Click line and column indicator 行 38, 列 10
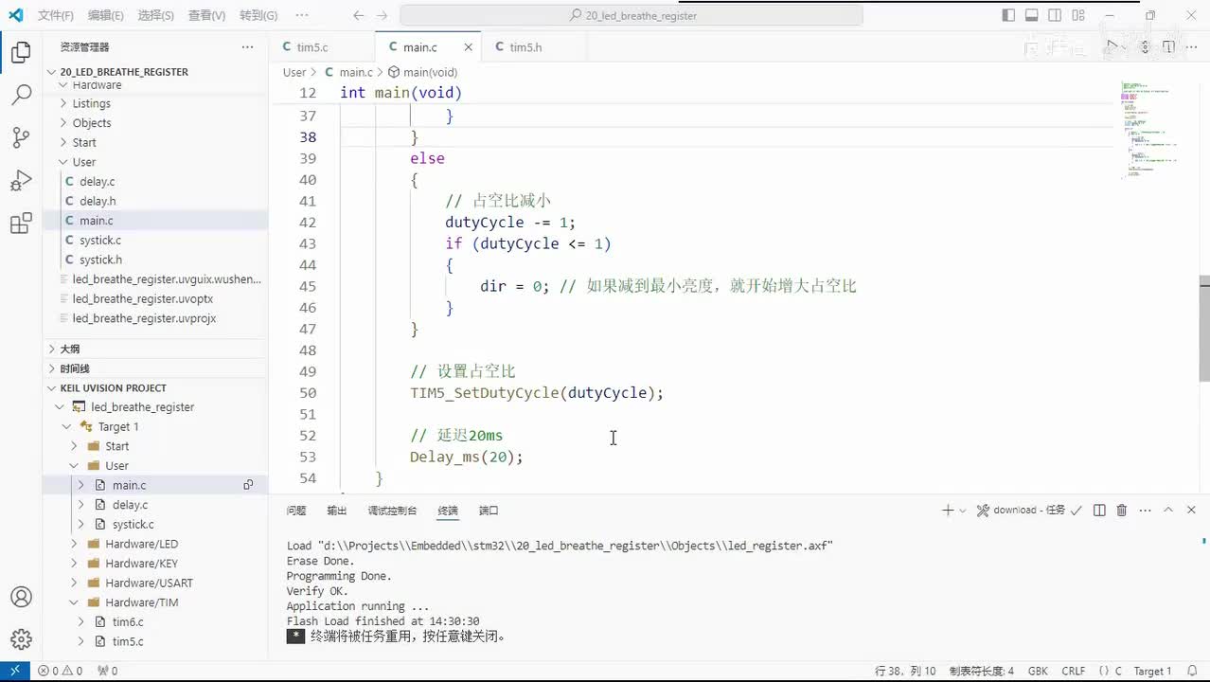1210x682 pixels. pyautogui.click(x=905, y=671)
